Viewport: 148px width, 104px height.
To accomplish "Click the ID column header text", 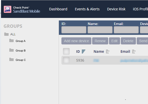I will tap(78, 51).
